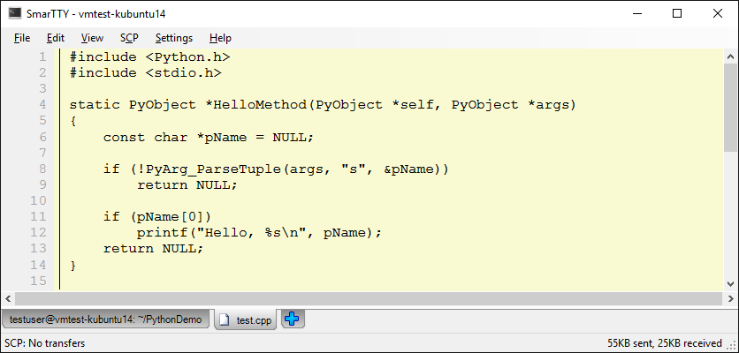Click the vertical scrollbar up arrow
This screenshot has height=353, width=739.
tap(731, 55)
